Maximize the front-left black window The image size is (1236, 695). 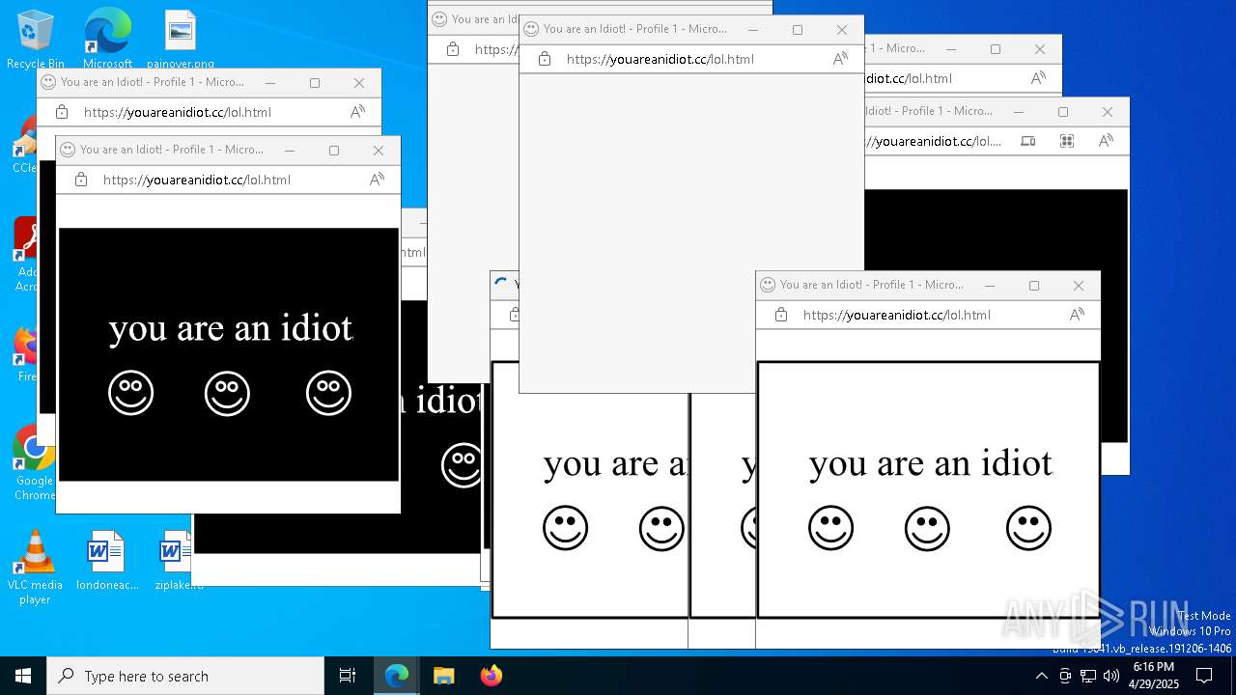click(x=334, y=150)
